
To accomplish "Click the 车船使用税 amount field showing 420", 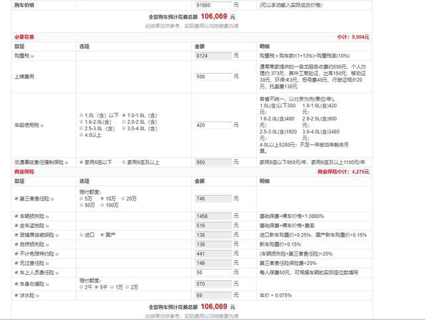I will [213, 125].
